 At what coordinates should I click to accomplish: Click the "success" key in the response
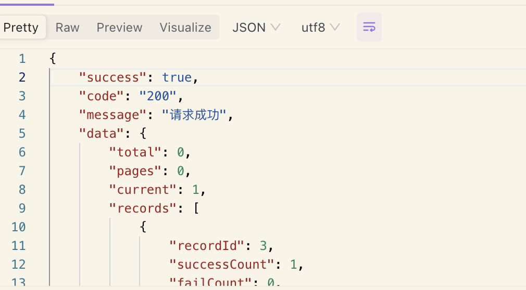[x=112, y=77]
